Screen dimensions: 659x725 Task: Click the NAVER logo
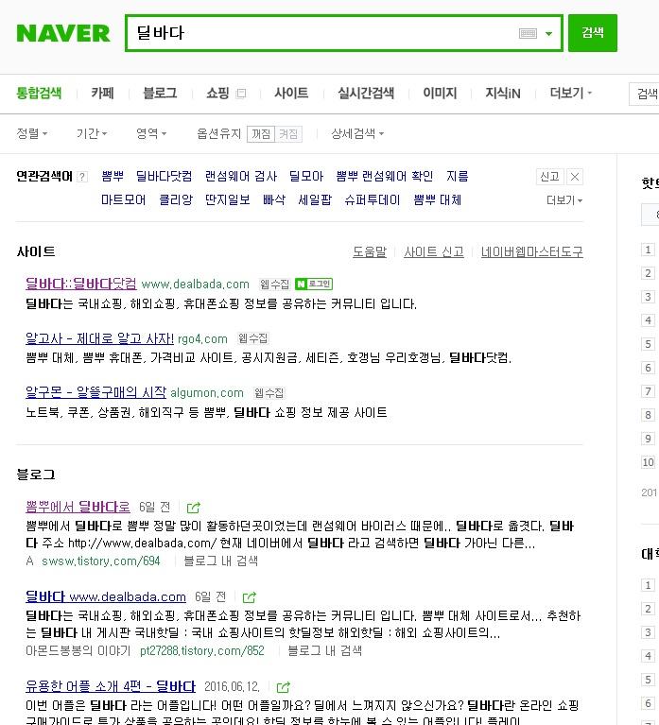coord(63,33)
